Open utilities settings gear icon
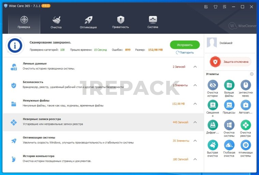The height and width of the screenshot is (175, 259). pos(252,74)
